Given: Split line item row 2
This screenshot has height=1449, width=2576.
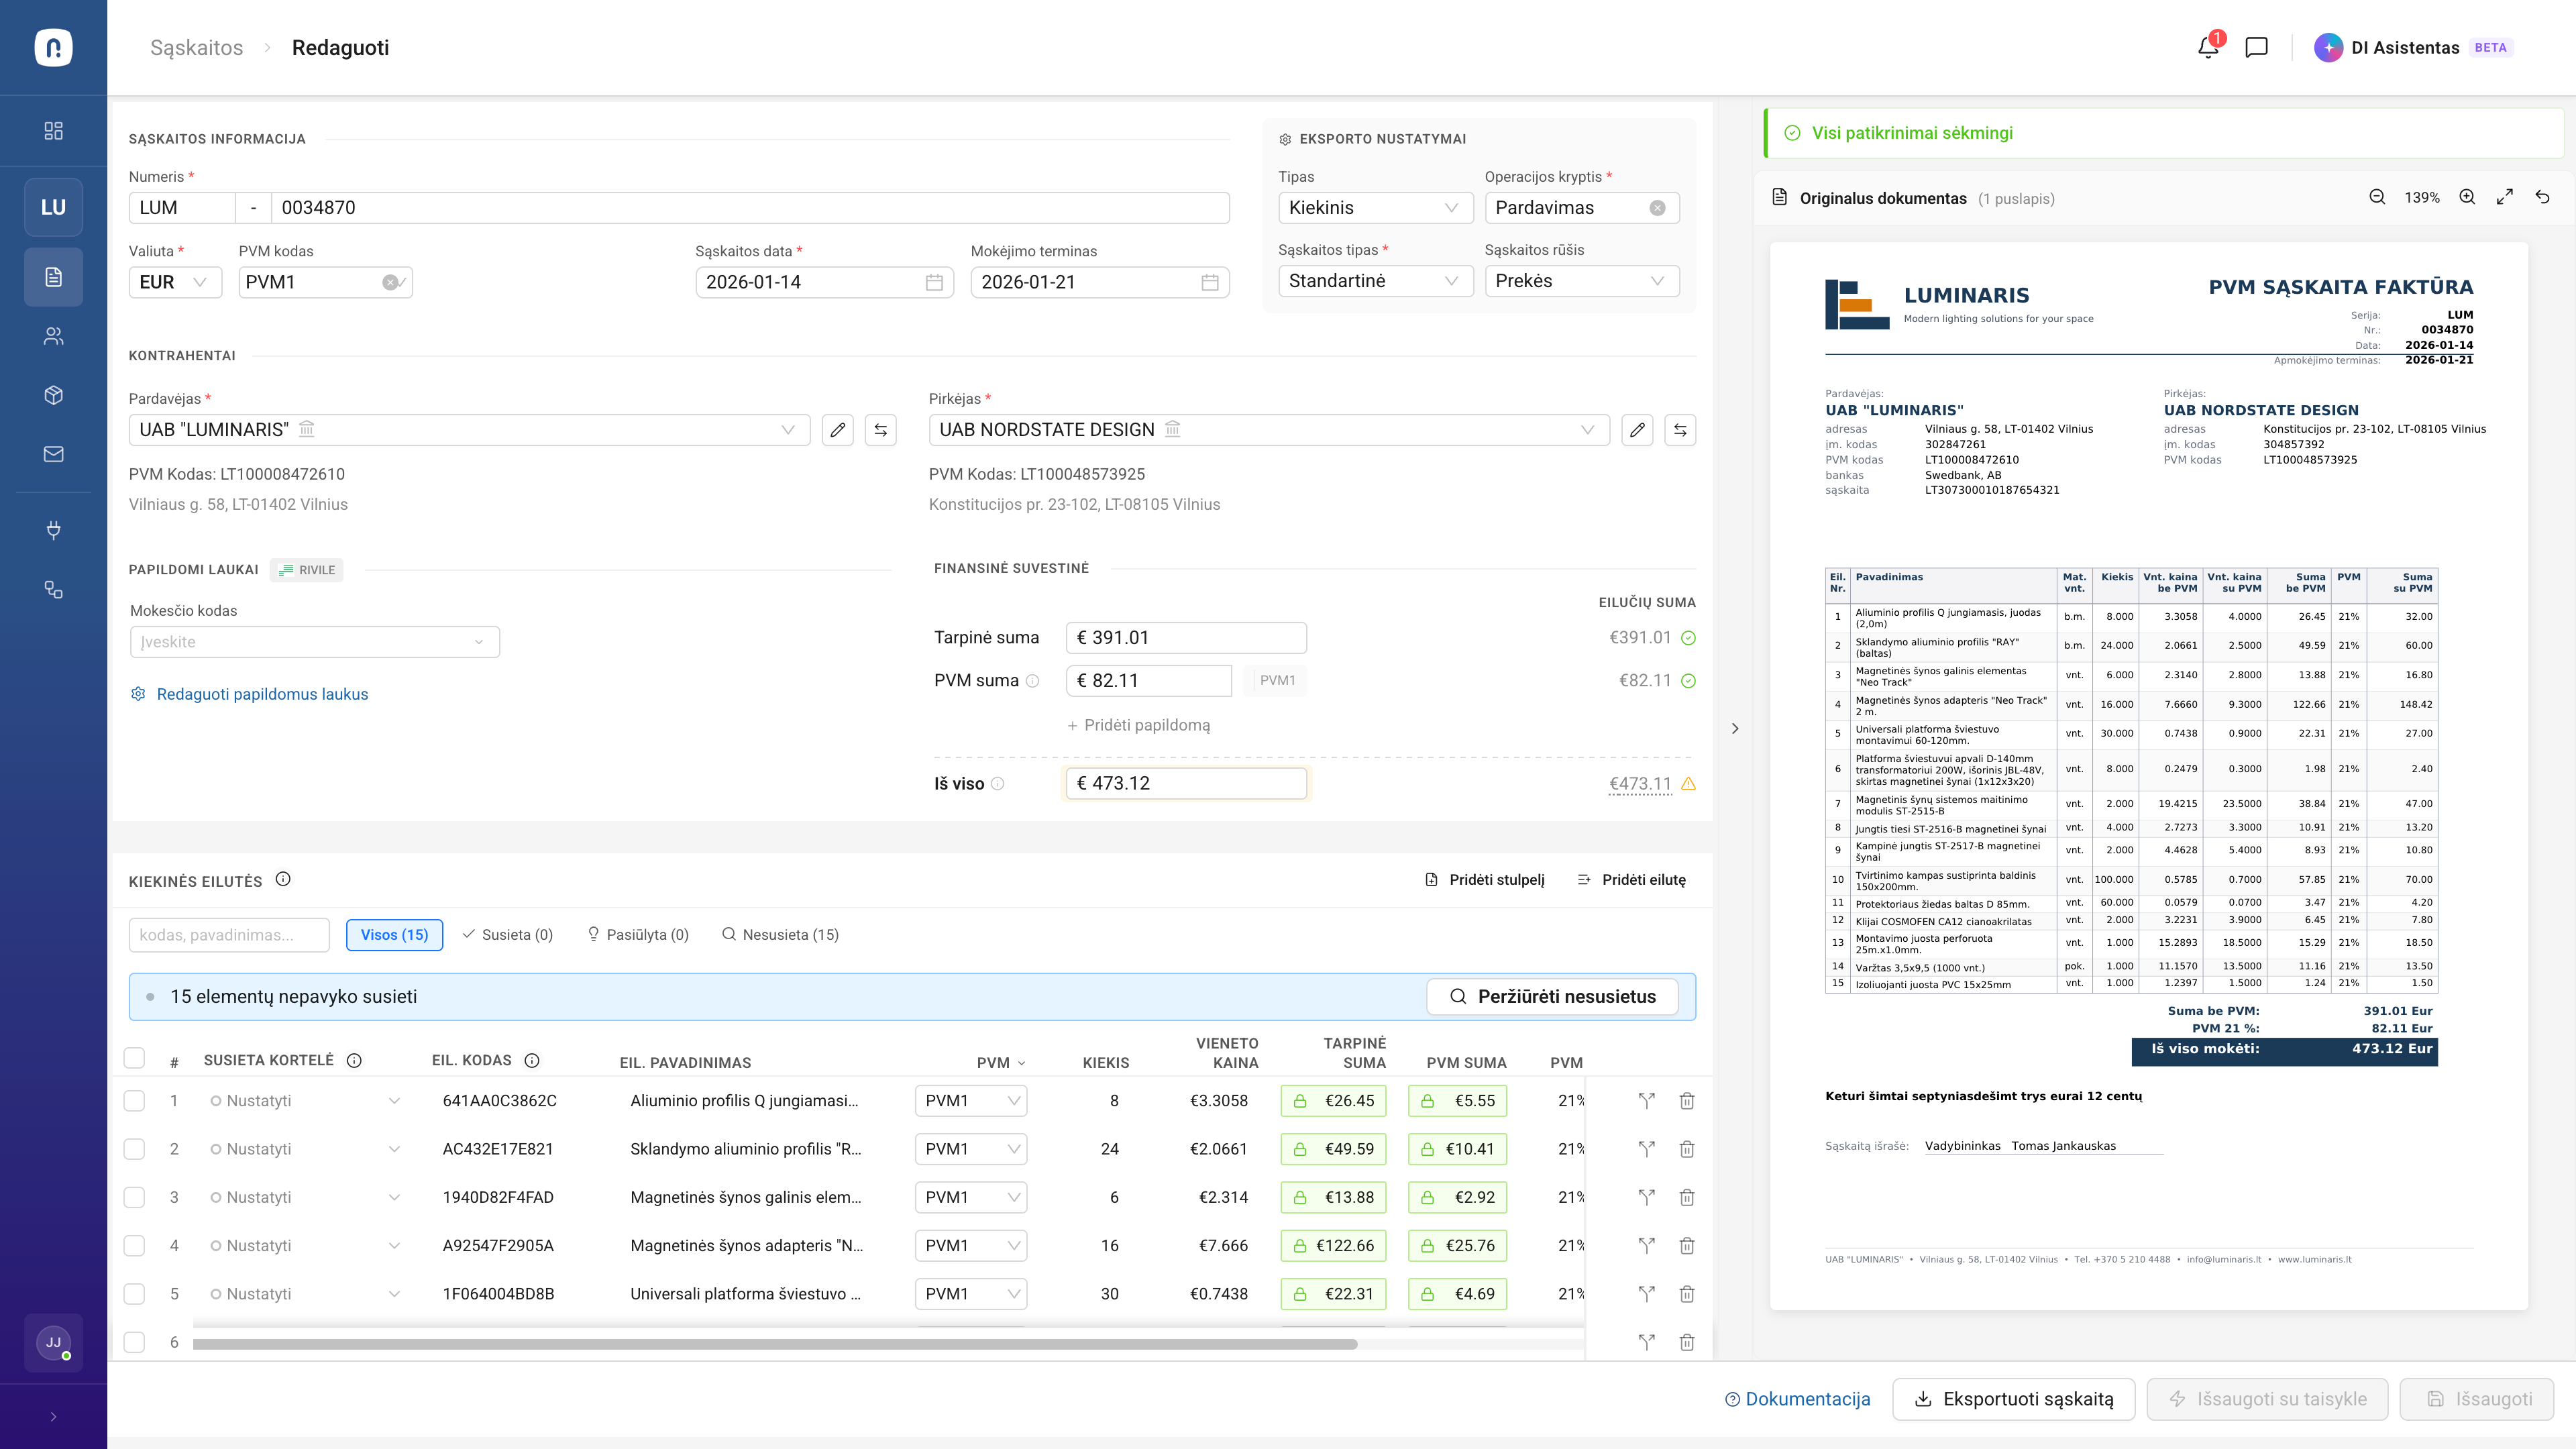Looking at the screenshot, I should coord(1646,1149).
